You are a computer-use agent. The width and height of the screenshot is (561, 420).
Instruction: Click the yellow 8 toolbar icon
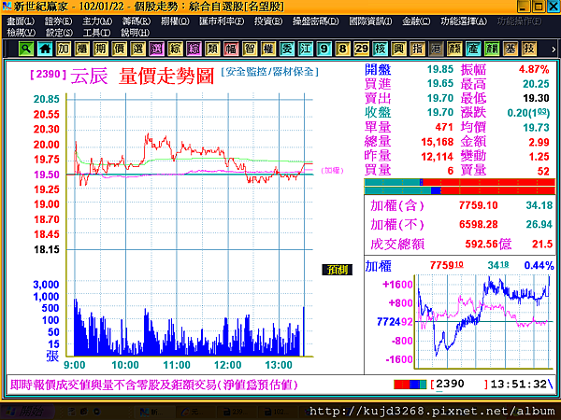(x=343, y=49)
